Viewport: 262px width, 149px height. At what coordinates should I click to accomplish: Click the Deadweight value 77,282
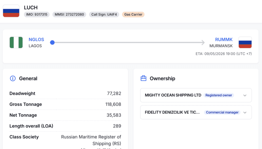[x=114, y=93]
